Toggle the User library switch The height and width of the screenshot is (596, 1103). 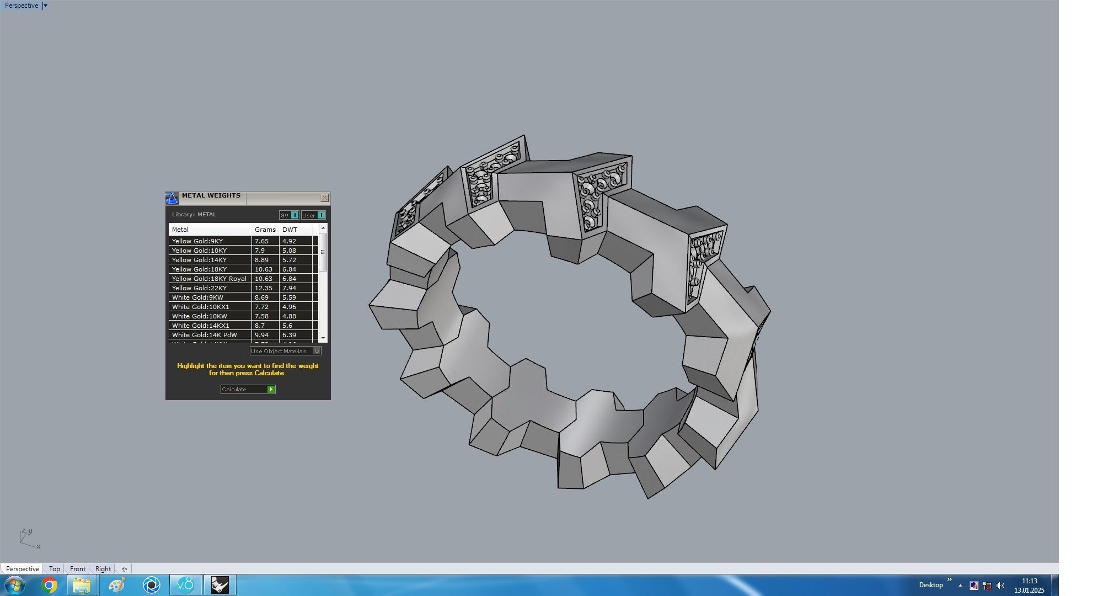tap(313, 215)
